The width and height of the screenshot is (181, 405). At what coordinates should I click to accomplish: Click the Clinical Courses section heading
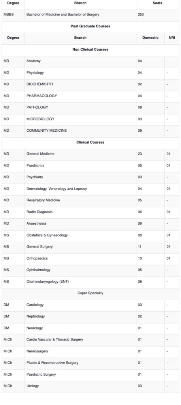90,142
